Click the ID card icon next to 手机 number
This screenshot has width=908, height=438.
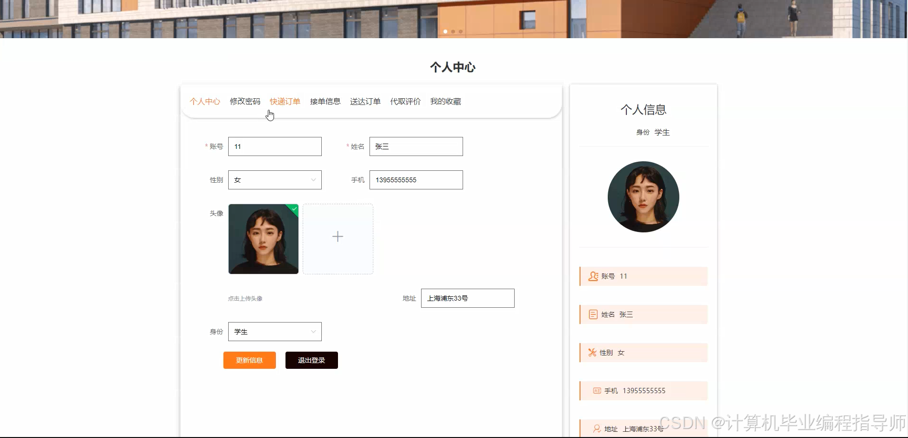point(596,390)
